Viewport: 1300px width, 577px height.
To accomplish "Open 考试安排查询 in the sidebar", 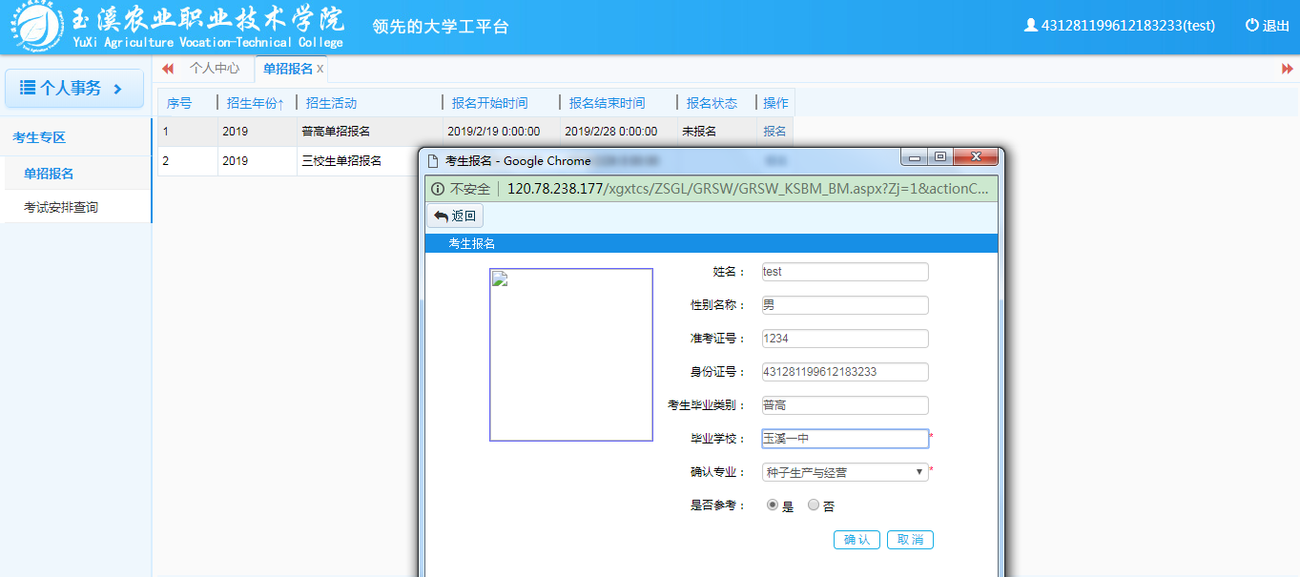I will click(61, 207).
